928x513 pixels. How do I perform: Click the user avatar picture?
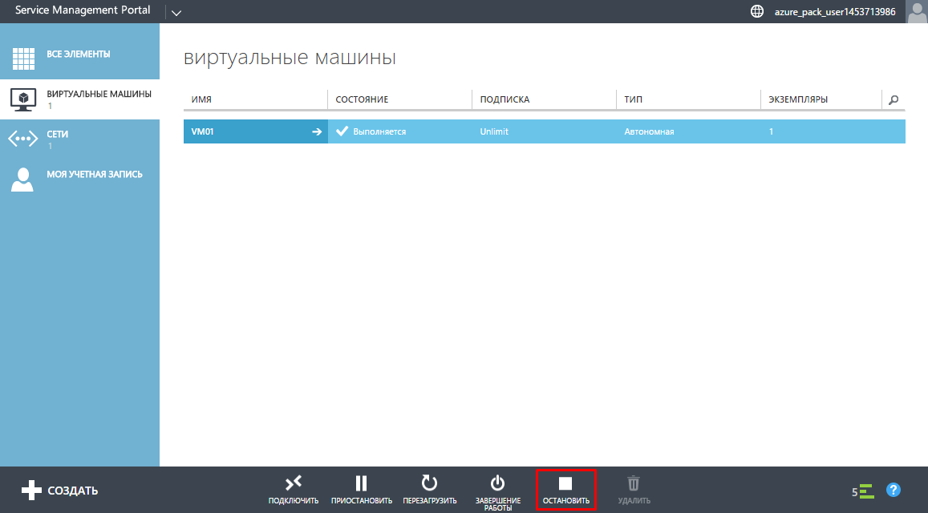916,11
